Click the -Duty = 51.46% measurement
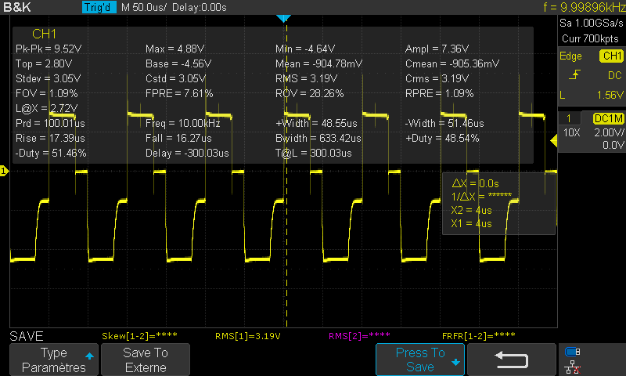Viewport: 626px width, 376px height. coord(51,153)
